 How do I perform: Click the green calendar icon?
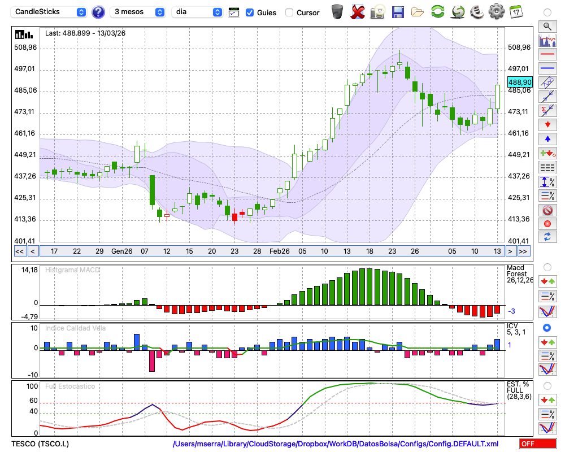(x=516, y=11)
